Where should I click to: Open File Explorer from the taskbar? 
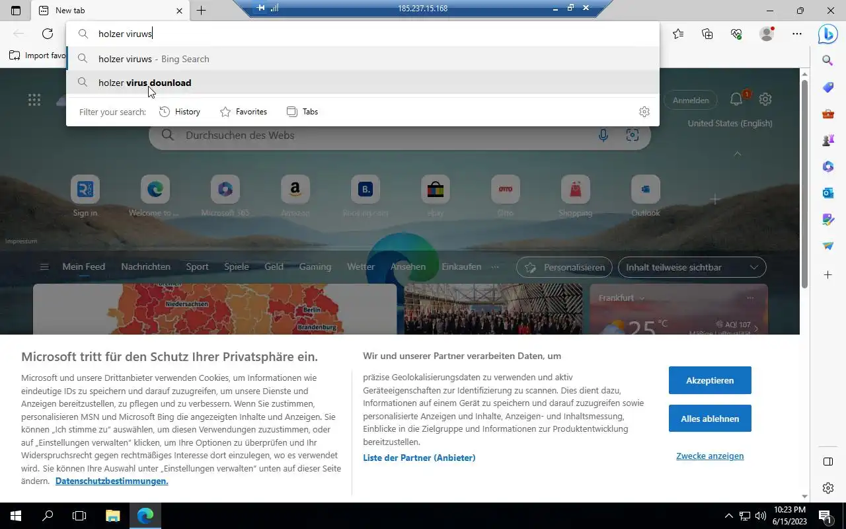(x=112, y=516)
